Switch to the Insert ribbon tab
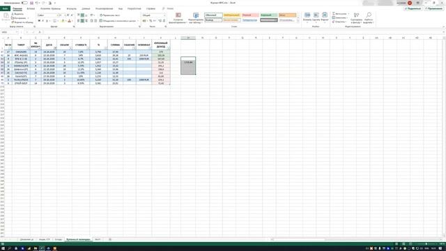Screen dimensions: 446x251 pyautogui.click(x=31, y=8)
